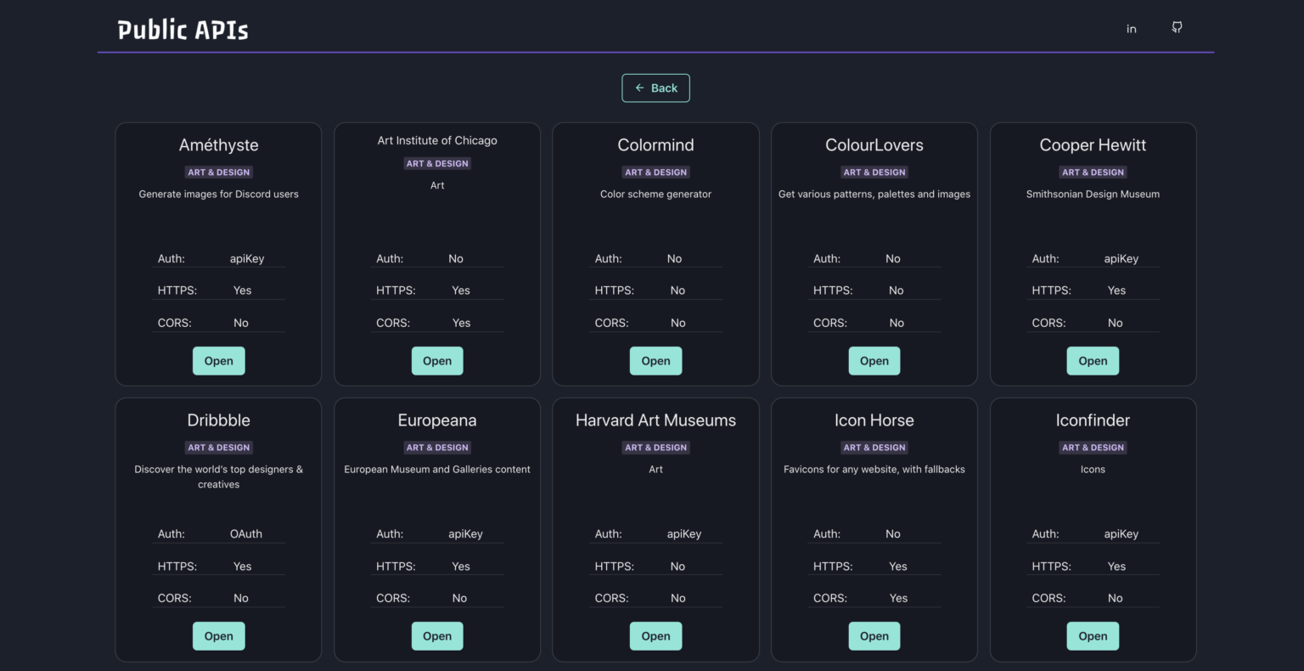Open the Art Institute of Chicago API
The height and width of the screenshot is (671, 1304).
pyautogui.click(x=437, y=360)
